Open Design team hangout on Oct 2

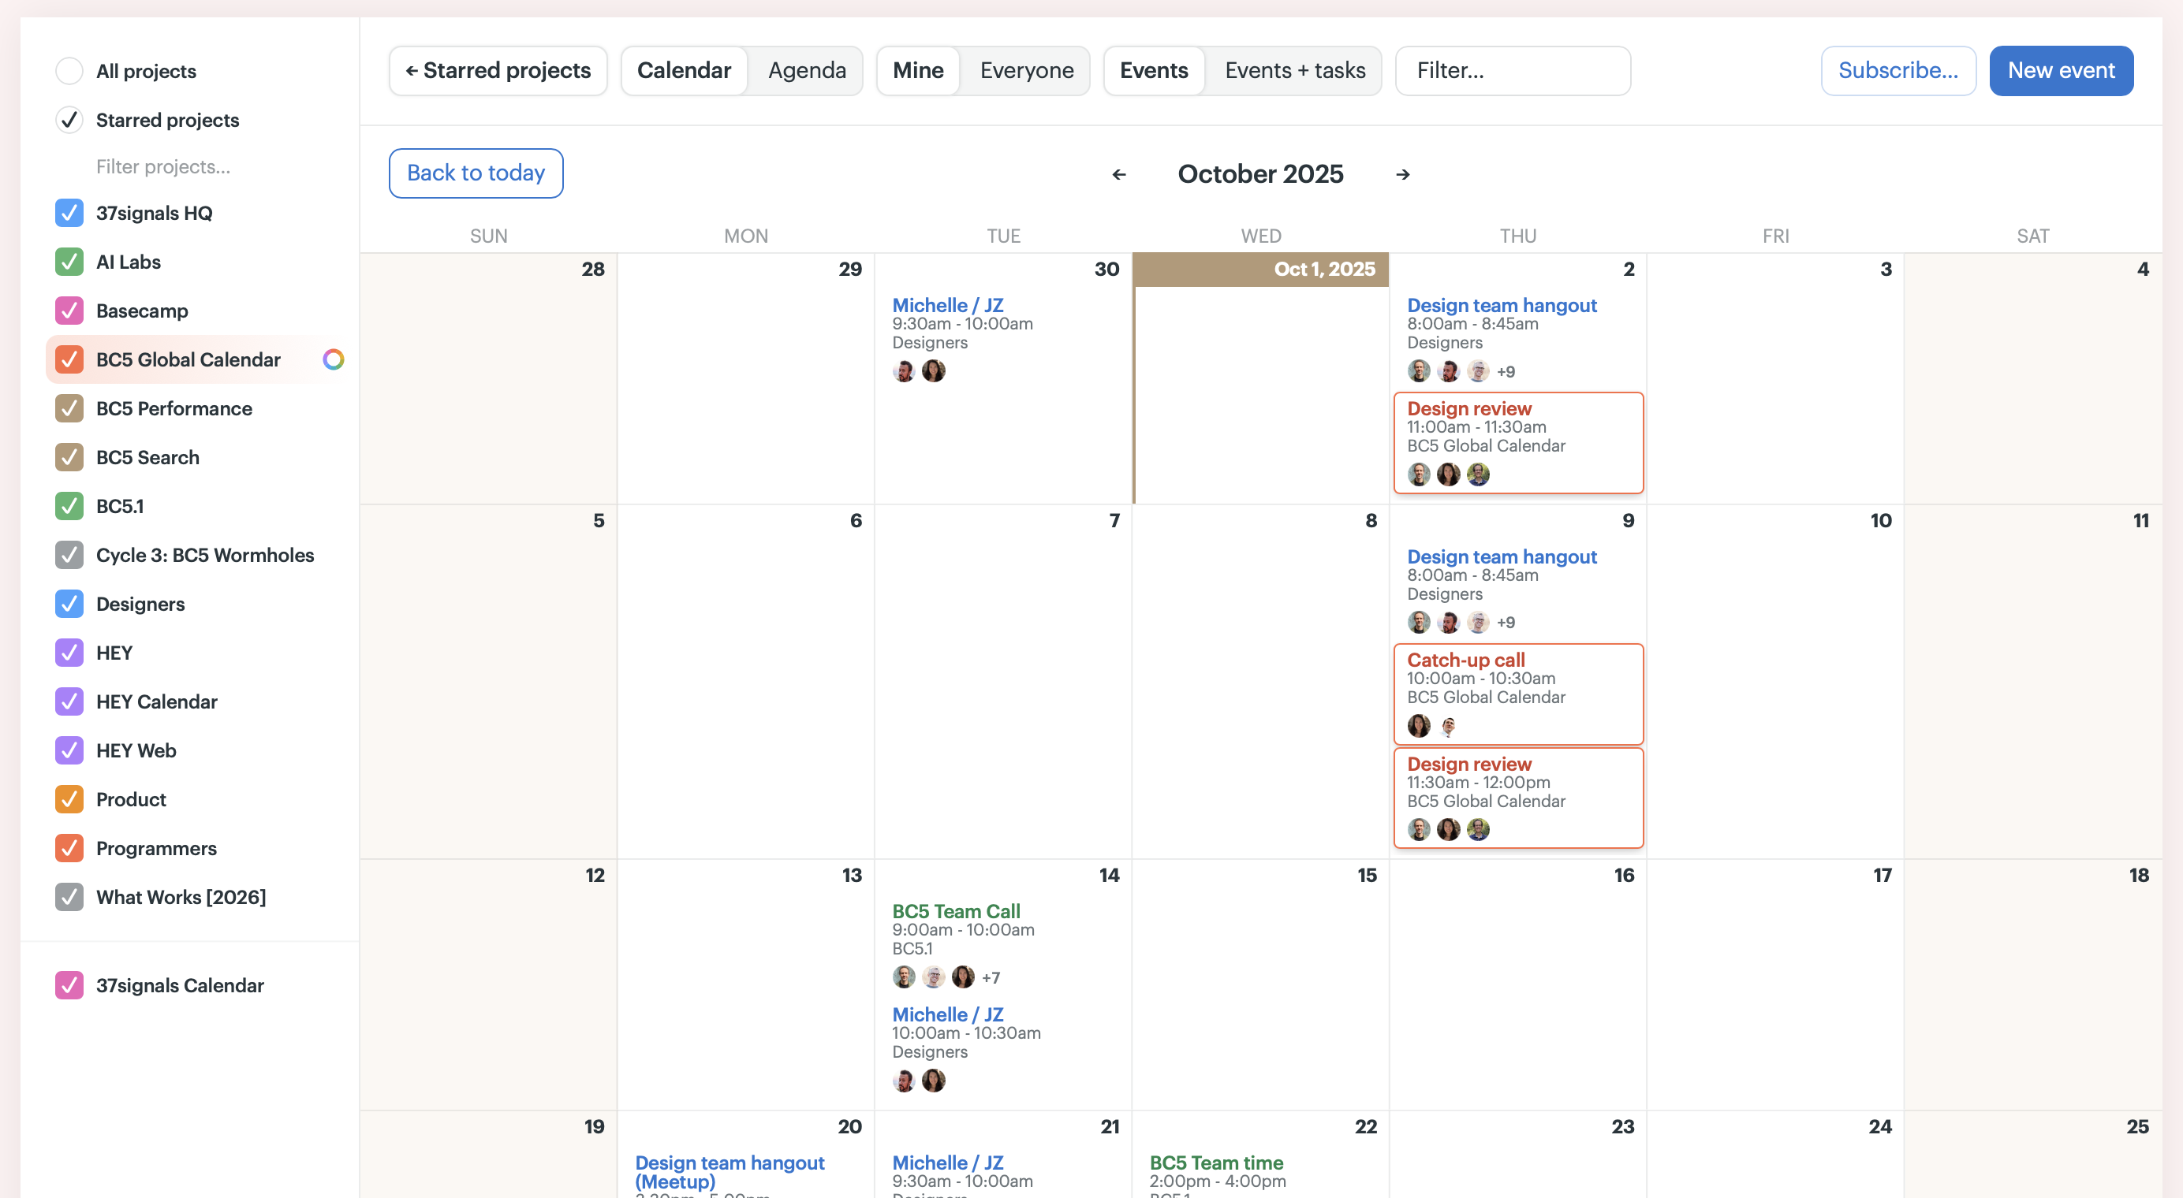[x=1502, y=305]
